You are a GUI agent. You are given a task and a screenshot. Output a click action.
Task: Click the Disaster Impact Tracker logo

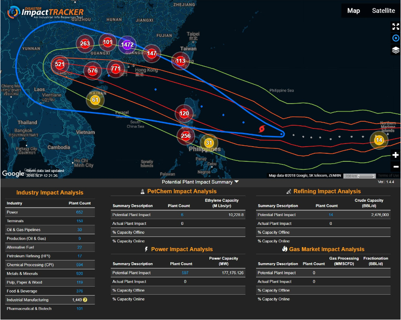pyautogui.click(x=45, y=12)
